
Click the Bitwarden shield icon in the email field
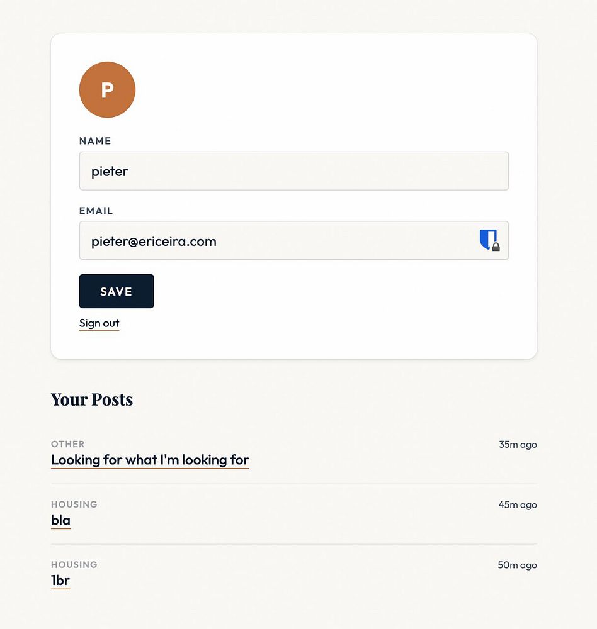[x=489, y=240]
